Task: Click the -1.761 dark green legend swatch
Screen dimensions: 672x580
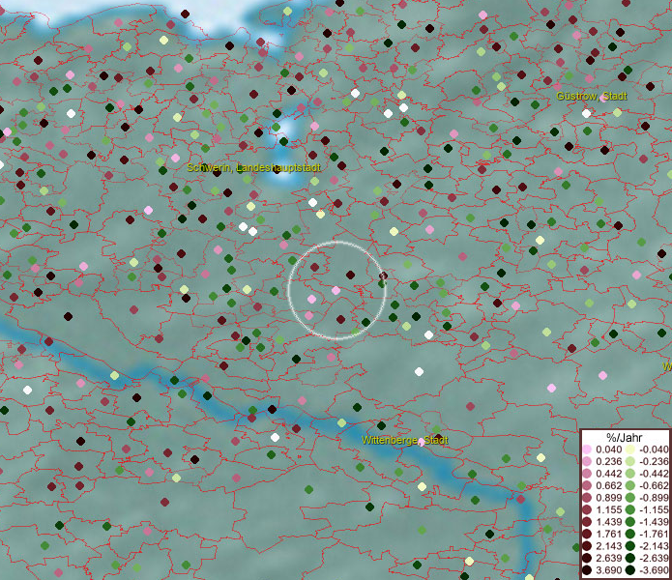Action: click(x=630, y=535)
